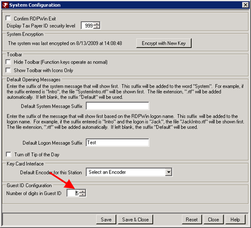Click the Save button
Viewport: 251px width, 228px height.
coord(106,220)
